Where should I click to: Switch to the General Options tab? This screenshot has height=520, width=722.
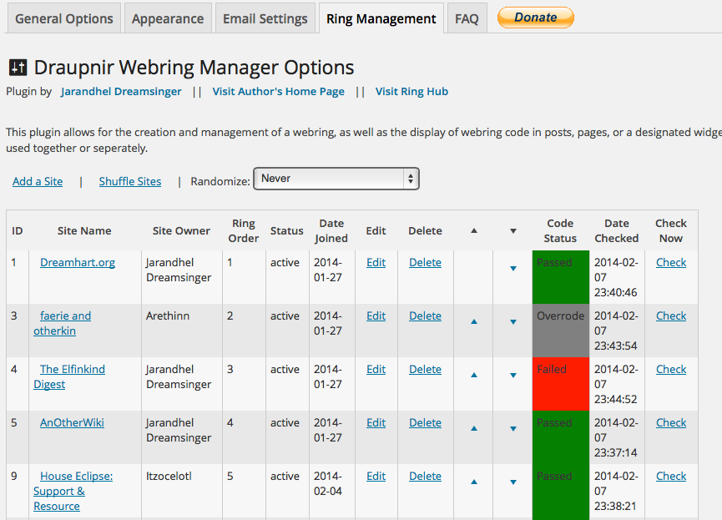(x=64, y=18)
